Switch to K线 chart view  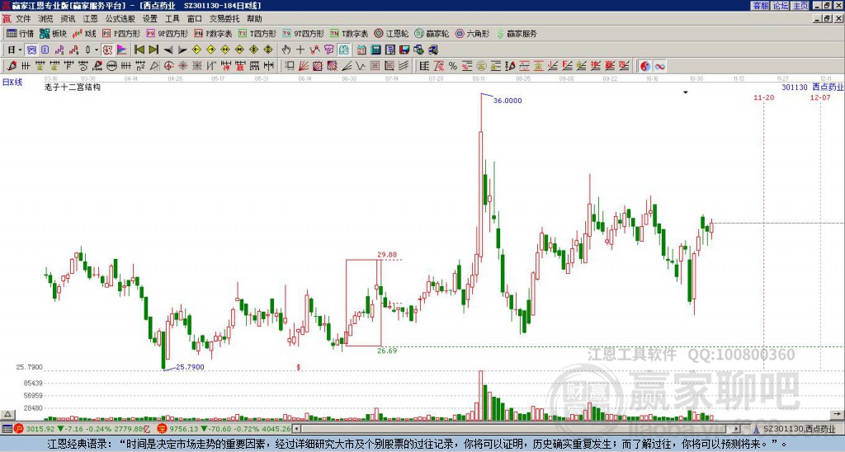[85, 33]
